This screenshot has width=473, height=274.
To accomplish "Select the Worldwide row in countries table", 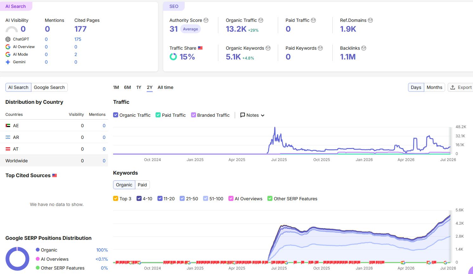I will point(54,161).
